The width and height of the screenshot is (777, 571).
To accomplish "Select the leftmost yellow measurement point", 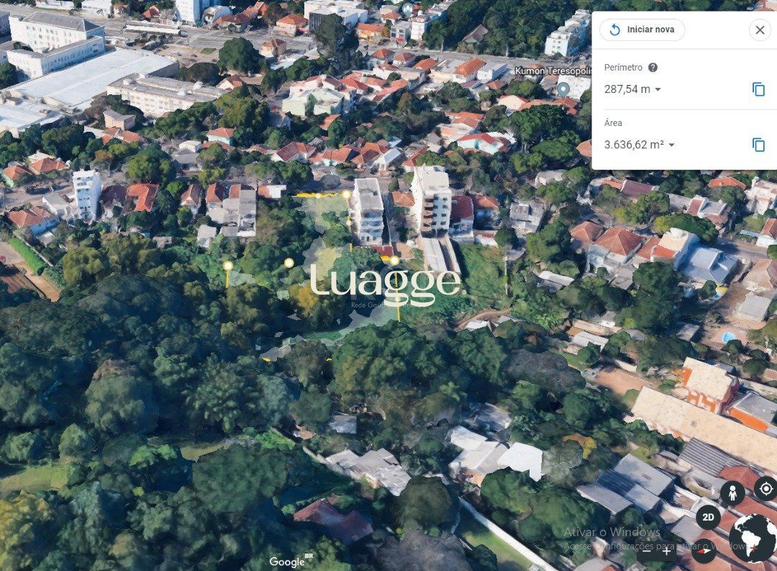I will coord(228,266).
